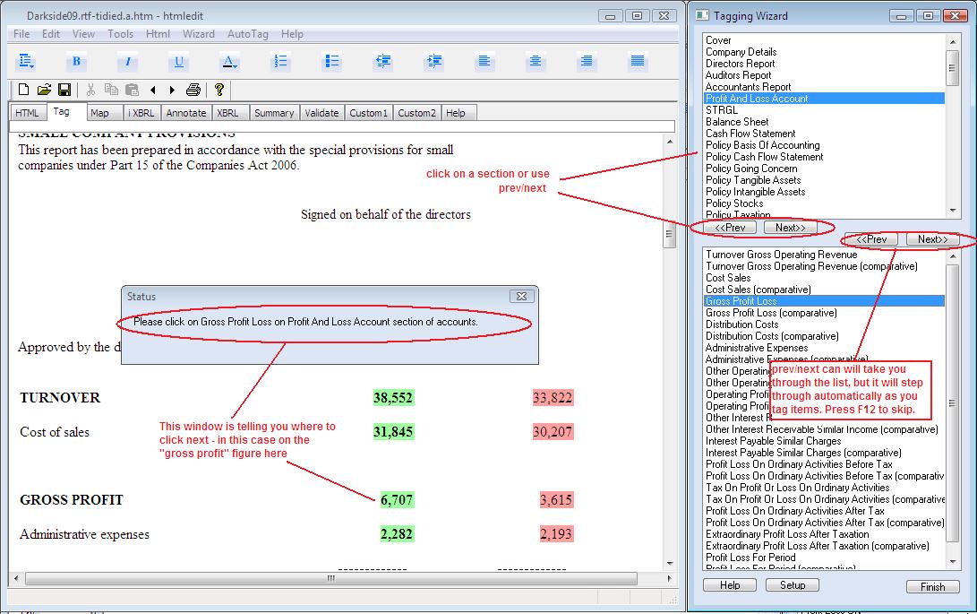Click <<Prev directly below the sections list
The height and width of the screenshot is (614, 977).
pos(730,228)
